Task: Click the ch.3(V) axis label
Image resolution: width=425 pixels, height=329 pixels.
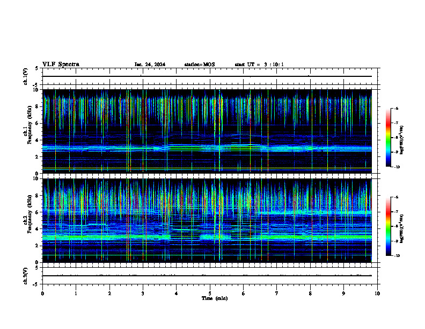Action: tap(25, 276)
